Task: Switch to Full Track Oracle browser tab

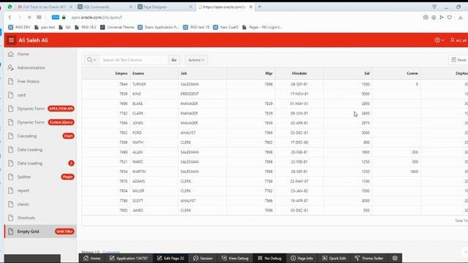Action: 45,7
